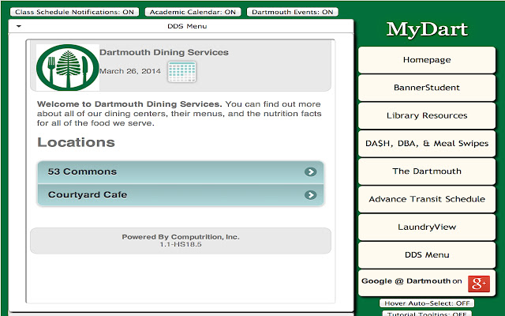505x316 pixels.
Task: Select DDS Menu sidebar button
Action: tap(427, 254)
